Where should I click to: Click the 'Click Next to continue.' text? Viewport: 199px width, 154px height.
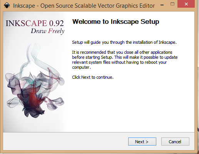pos(93,77)
